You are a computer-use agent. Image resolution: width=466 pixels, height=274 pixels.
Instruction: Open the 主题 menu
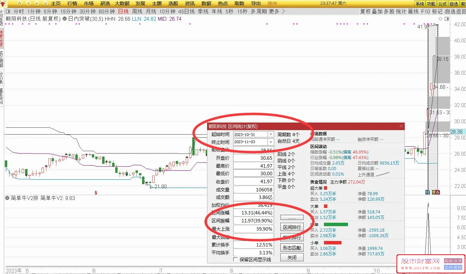tap(157, 3)
